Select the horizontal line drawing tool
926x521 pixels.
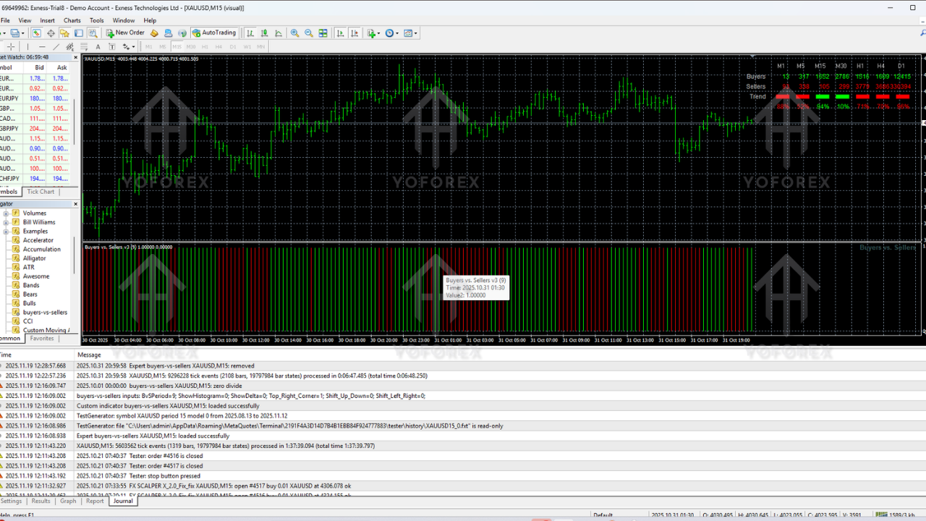click(x=42, y=46)
